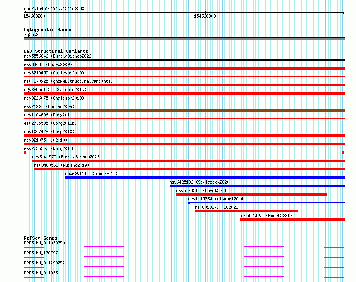This screenshot has width=356, height=282.
Task: Click the 154660300 ruler coordinate
Action: pos(205,16)
